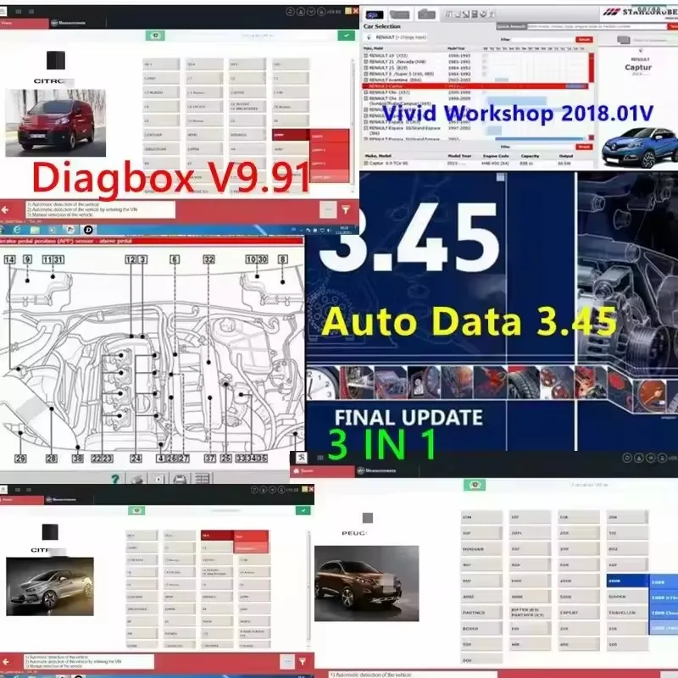Expand the RENAULT Clio tree entry
678x678 pixels.
[365, 92]
